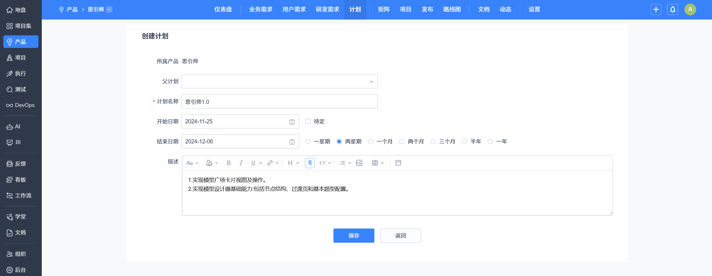Check the 待定 checkbox
The width and height of the screenshot is (712, 276).
point(308,121)
